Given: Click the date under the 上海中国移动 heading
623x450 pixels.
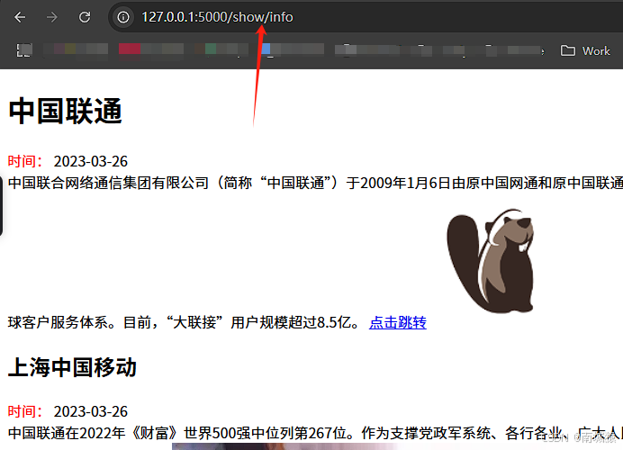Looking at the screenshot, I should point(91,411).
